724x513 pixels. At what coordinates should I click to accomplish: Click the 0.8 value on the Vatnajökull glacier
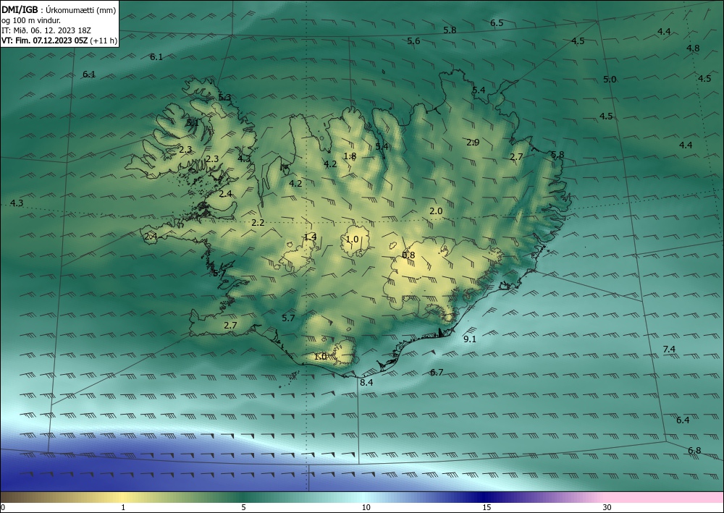coord(408,255)
